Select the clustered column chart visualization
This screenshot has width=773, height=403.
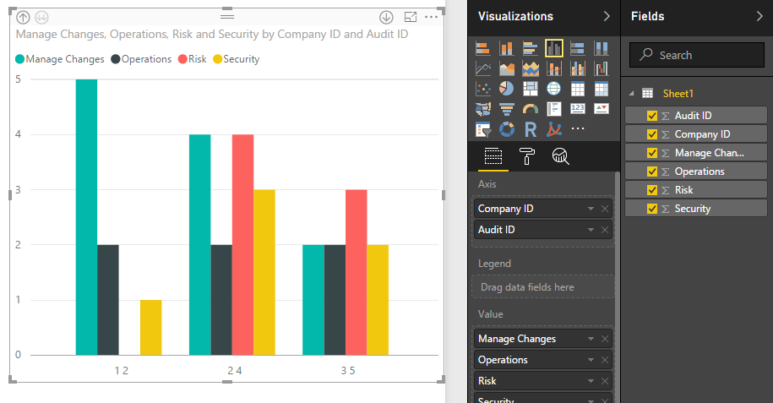pyautogui.click(x=554, y=48)
